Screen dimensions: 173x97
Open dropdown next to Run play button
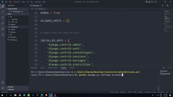pos(165,5)
